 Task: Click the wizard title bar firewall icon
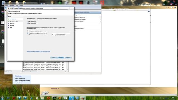click(x=8, y=8)
